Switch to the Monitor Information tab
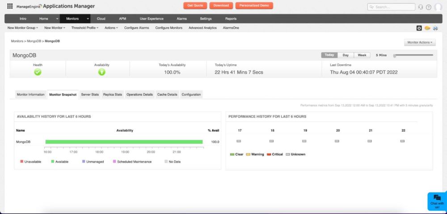Image resolution: width=447 pixels, height=214 pixels. tap(31, 95)
